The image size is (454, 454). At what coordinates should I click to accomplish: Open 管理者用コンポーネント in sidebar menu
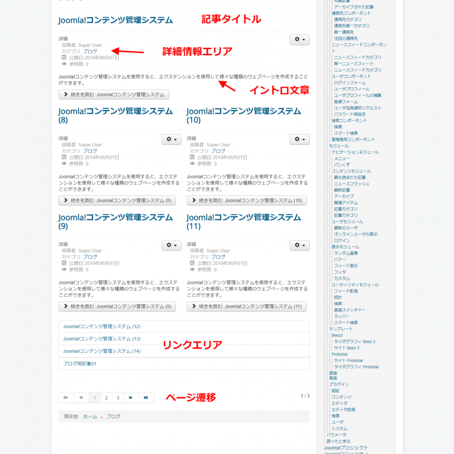pos(353,140)
